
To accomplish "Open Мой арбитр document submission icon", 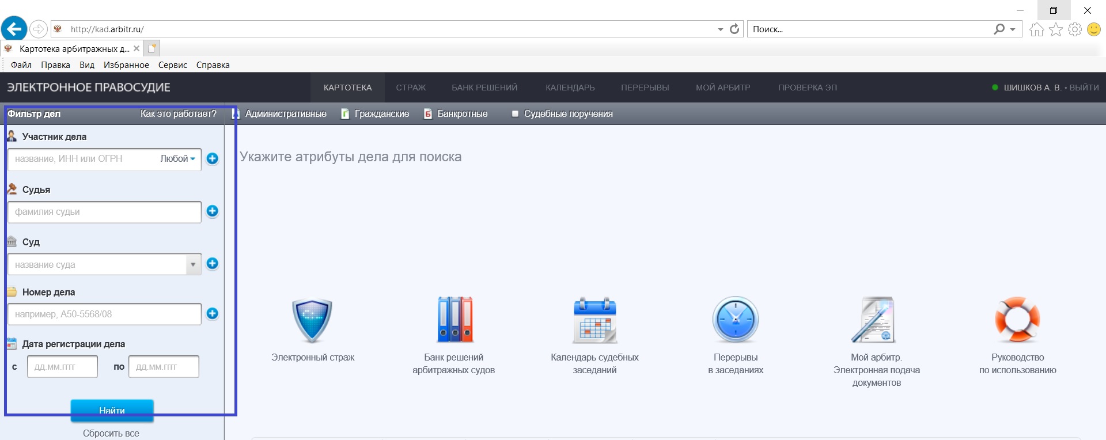I will click(874, 320).
